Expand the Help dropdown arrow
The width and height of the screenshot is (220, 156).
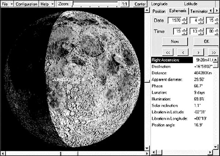click(x=52, y=4)
